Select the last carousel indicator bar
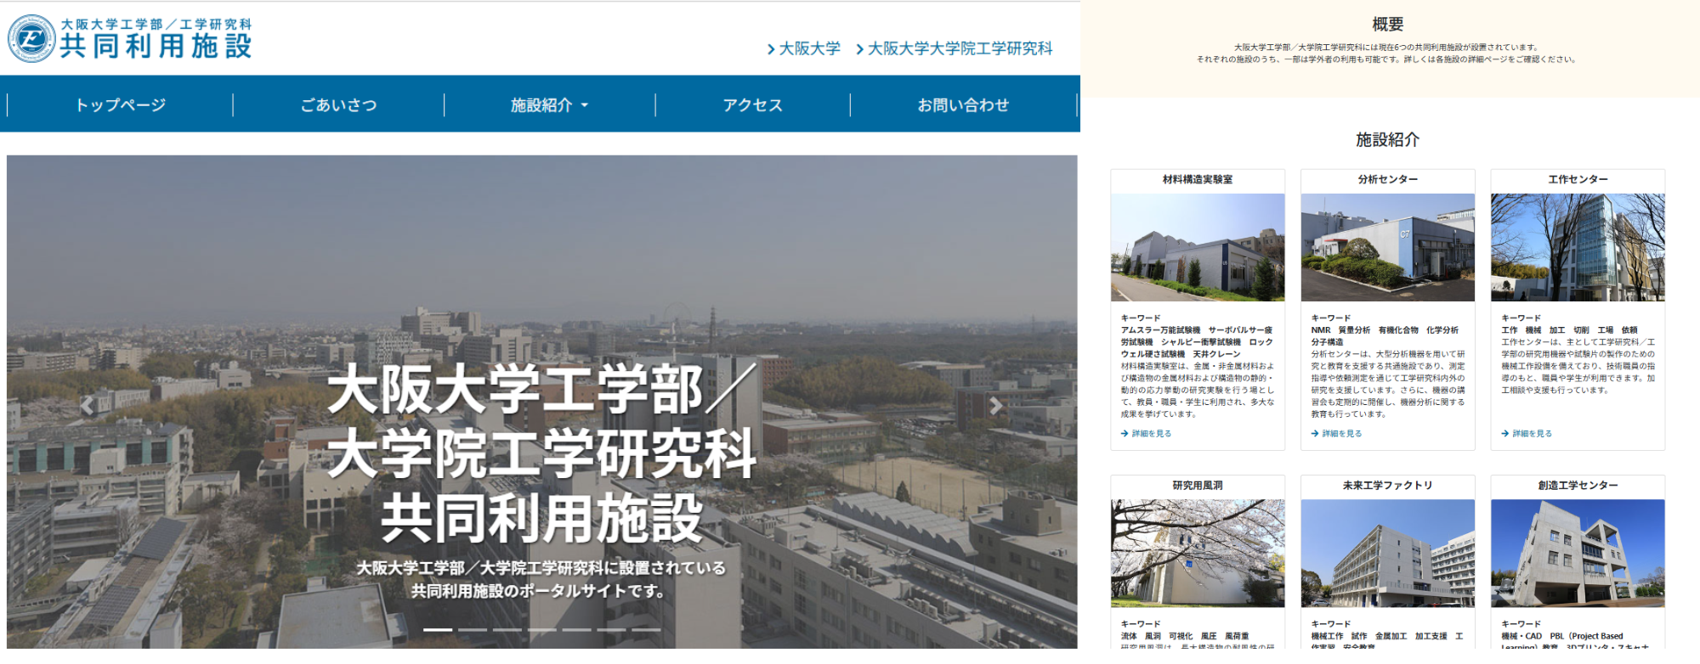The width and height of the screenshot is (1700, 664). [x=646, y=629]
